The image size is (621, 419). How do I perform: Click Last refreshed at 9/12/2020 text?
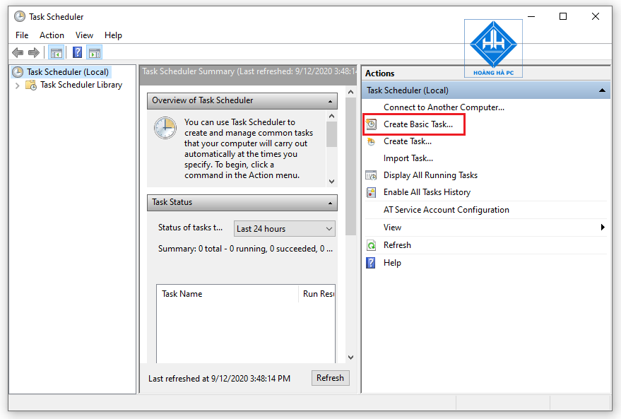220,379
